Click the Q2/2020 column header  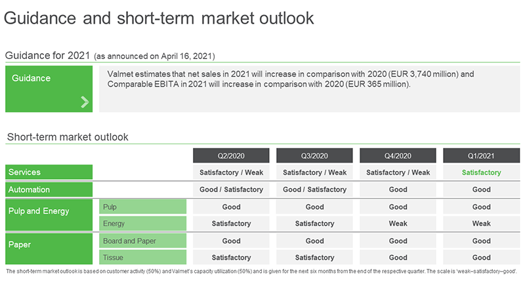tap(231, 156)
